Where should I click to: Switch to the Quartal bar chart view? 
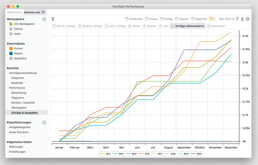click(149, 26)
